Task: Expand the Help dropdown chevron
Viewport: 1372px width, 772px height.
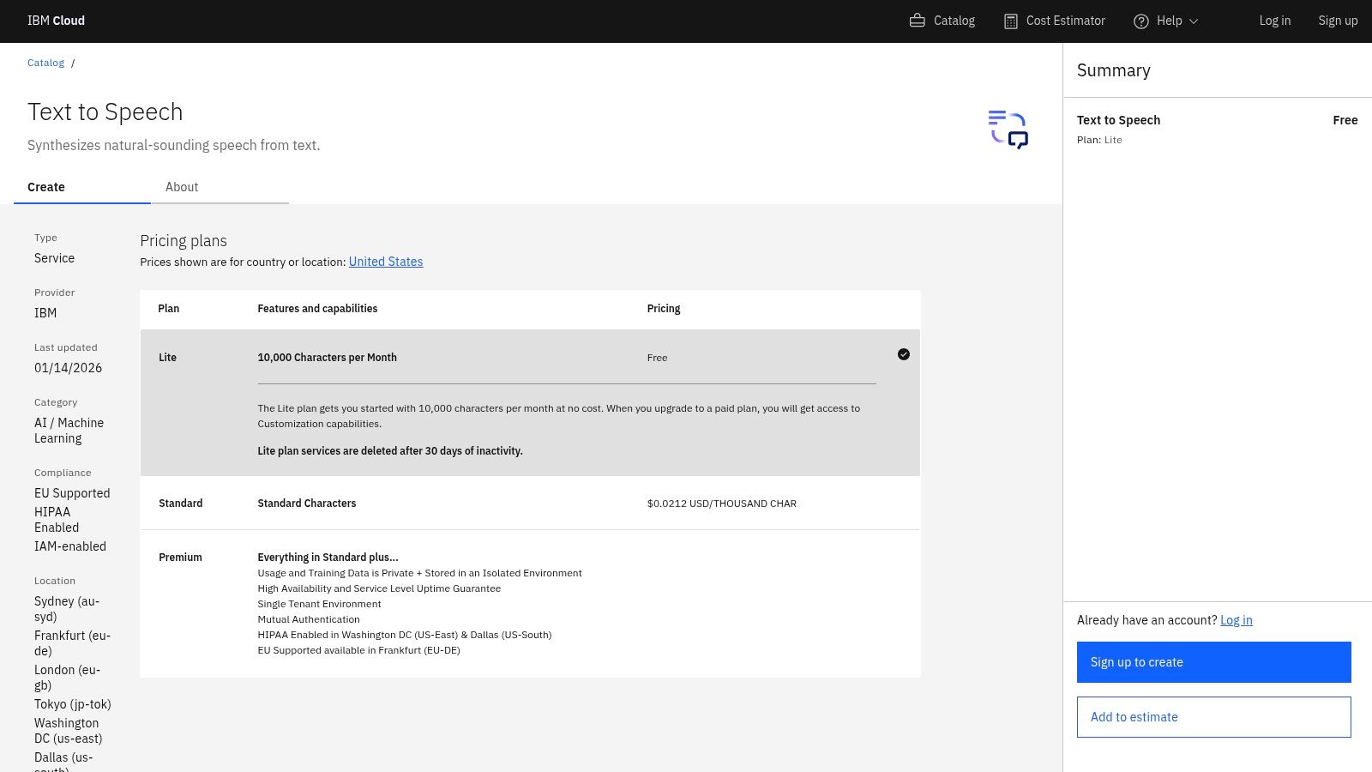Action: point(1193,21)
